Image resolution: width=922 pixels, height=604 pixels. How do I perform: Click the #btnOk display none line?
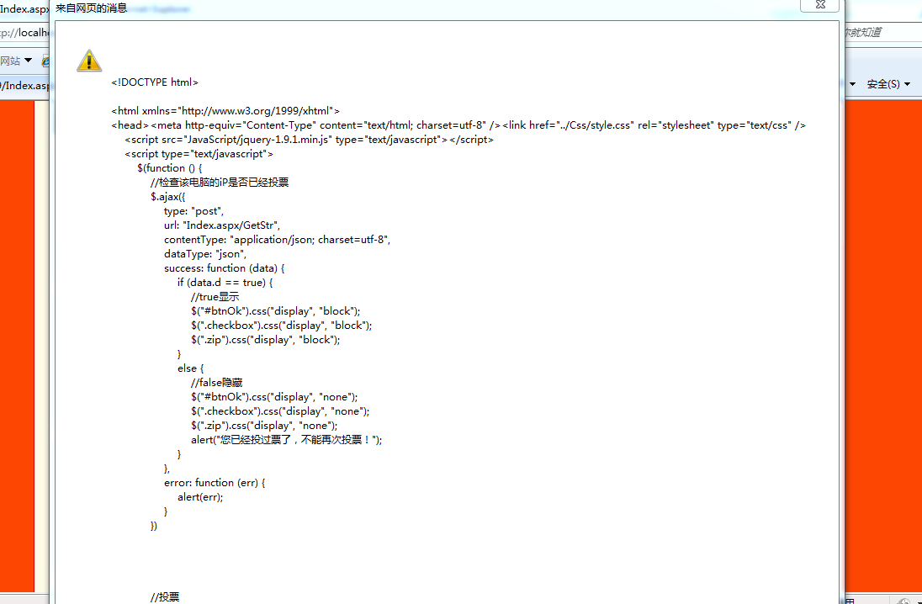(274, 396)
